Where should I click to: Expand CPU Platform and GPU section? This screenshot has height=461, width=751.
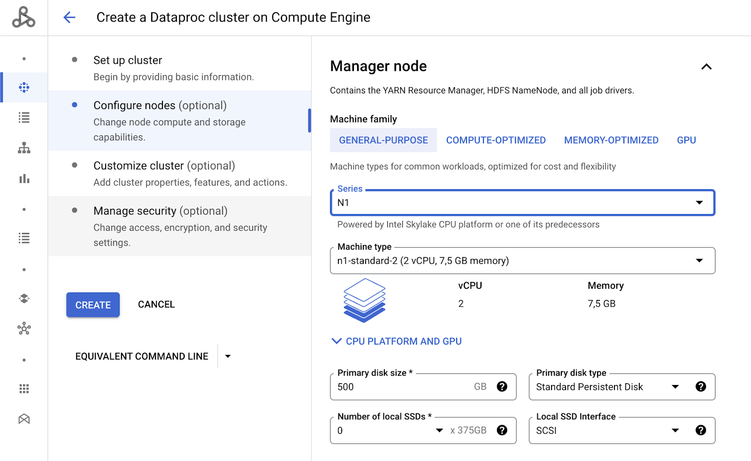point(397,341)
